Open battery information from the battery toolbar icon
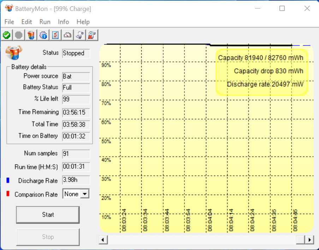Image resolution: width=319 pixels, height=250 pixels. point(31,35)
